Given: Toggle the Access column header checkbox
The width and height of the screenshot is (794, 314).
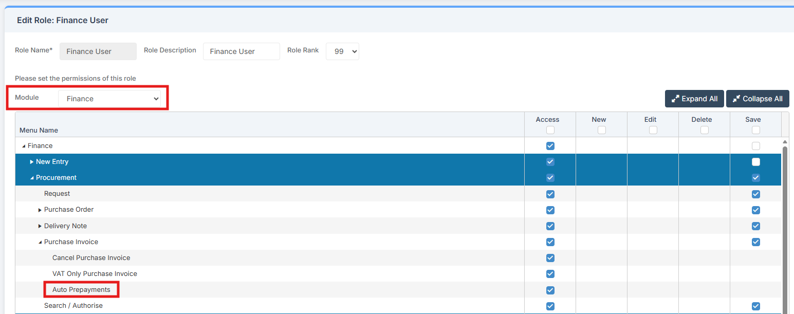Looking at the screenshot, I should click(550, 130).
